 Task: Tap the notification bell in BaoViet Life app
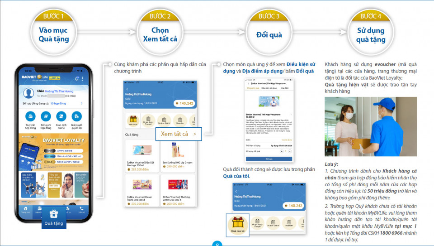tap(77, 79)
